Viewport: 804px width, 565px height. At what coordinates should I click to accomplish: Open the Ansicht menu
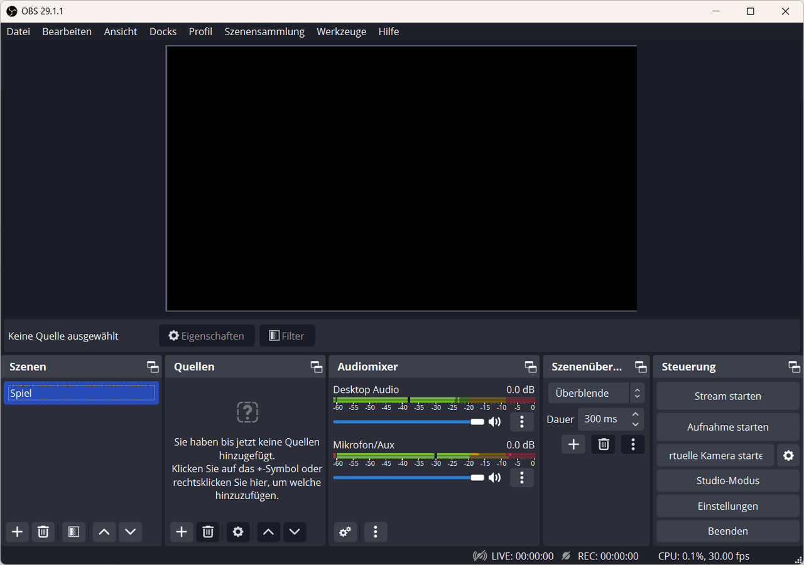coord(121,31)
